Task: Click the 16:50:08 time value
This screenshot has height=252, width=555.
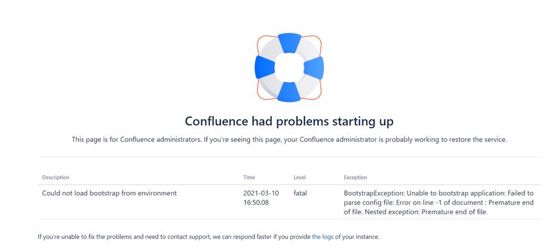Action: pos(256,203)
